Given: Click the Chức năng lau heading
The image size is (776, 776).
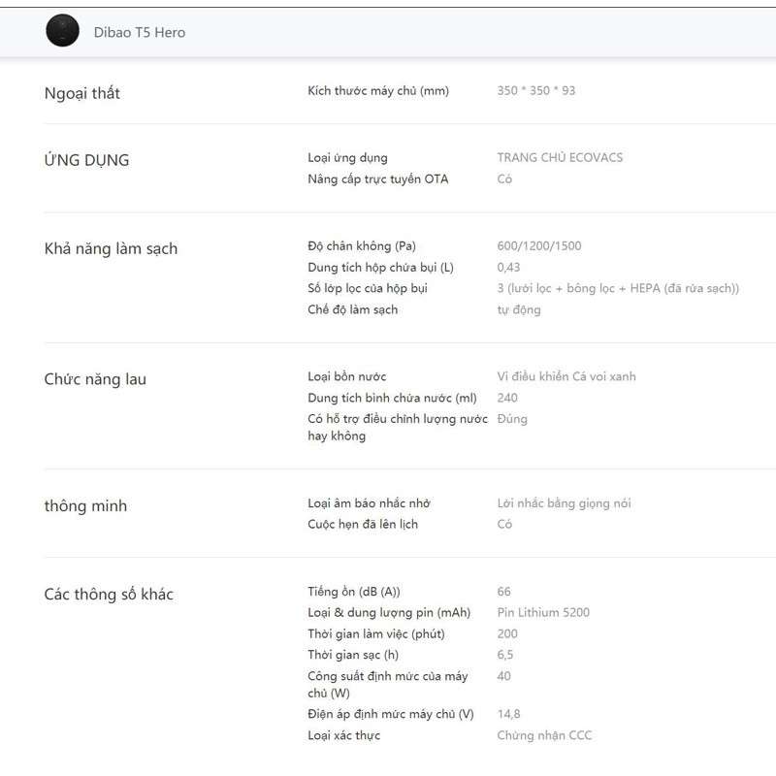Looking at the screenshot, I should click(x=95, y=379).
